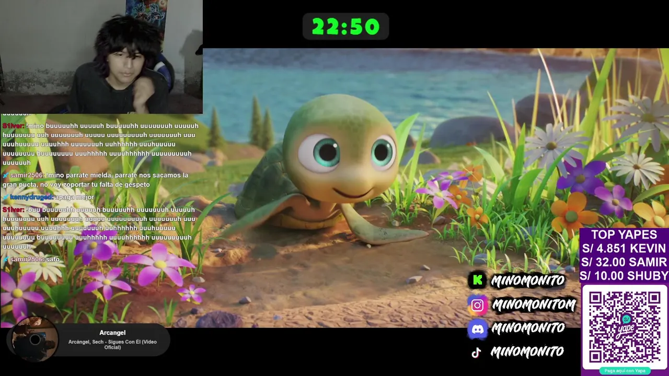Click the MINOMONITO Kick handle text

pos(528,281)
